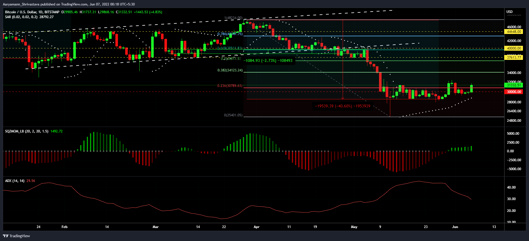
Task: Click the yellow 44648.00 price label
Action: coord(514,32)
